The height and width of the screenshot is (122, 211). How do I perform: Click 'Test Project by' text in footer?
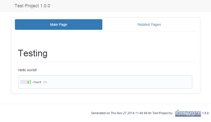click(162, 113)
